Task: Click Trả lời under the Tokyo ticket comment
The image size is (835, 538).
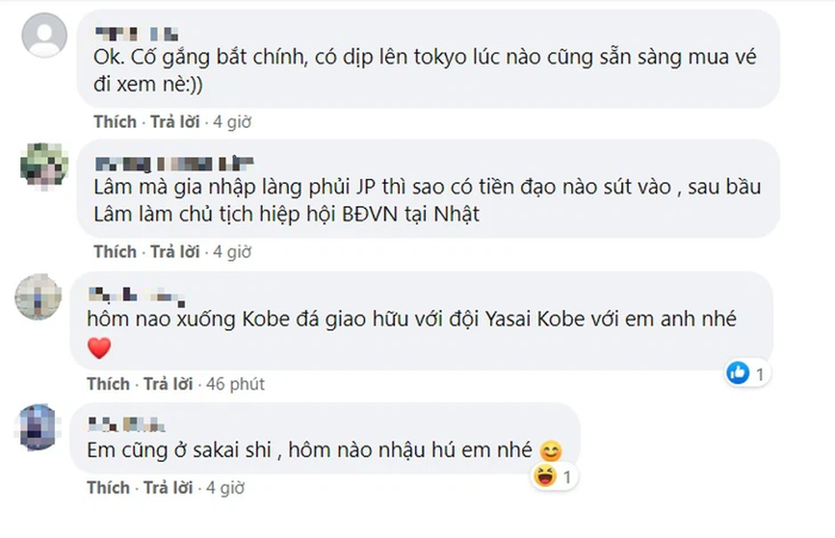Action: 175,122
